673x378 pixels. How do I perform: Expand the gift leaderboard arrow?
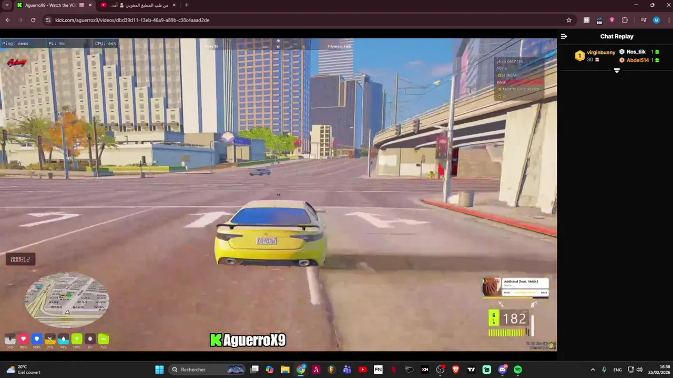click(617, 70)
